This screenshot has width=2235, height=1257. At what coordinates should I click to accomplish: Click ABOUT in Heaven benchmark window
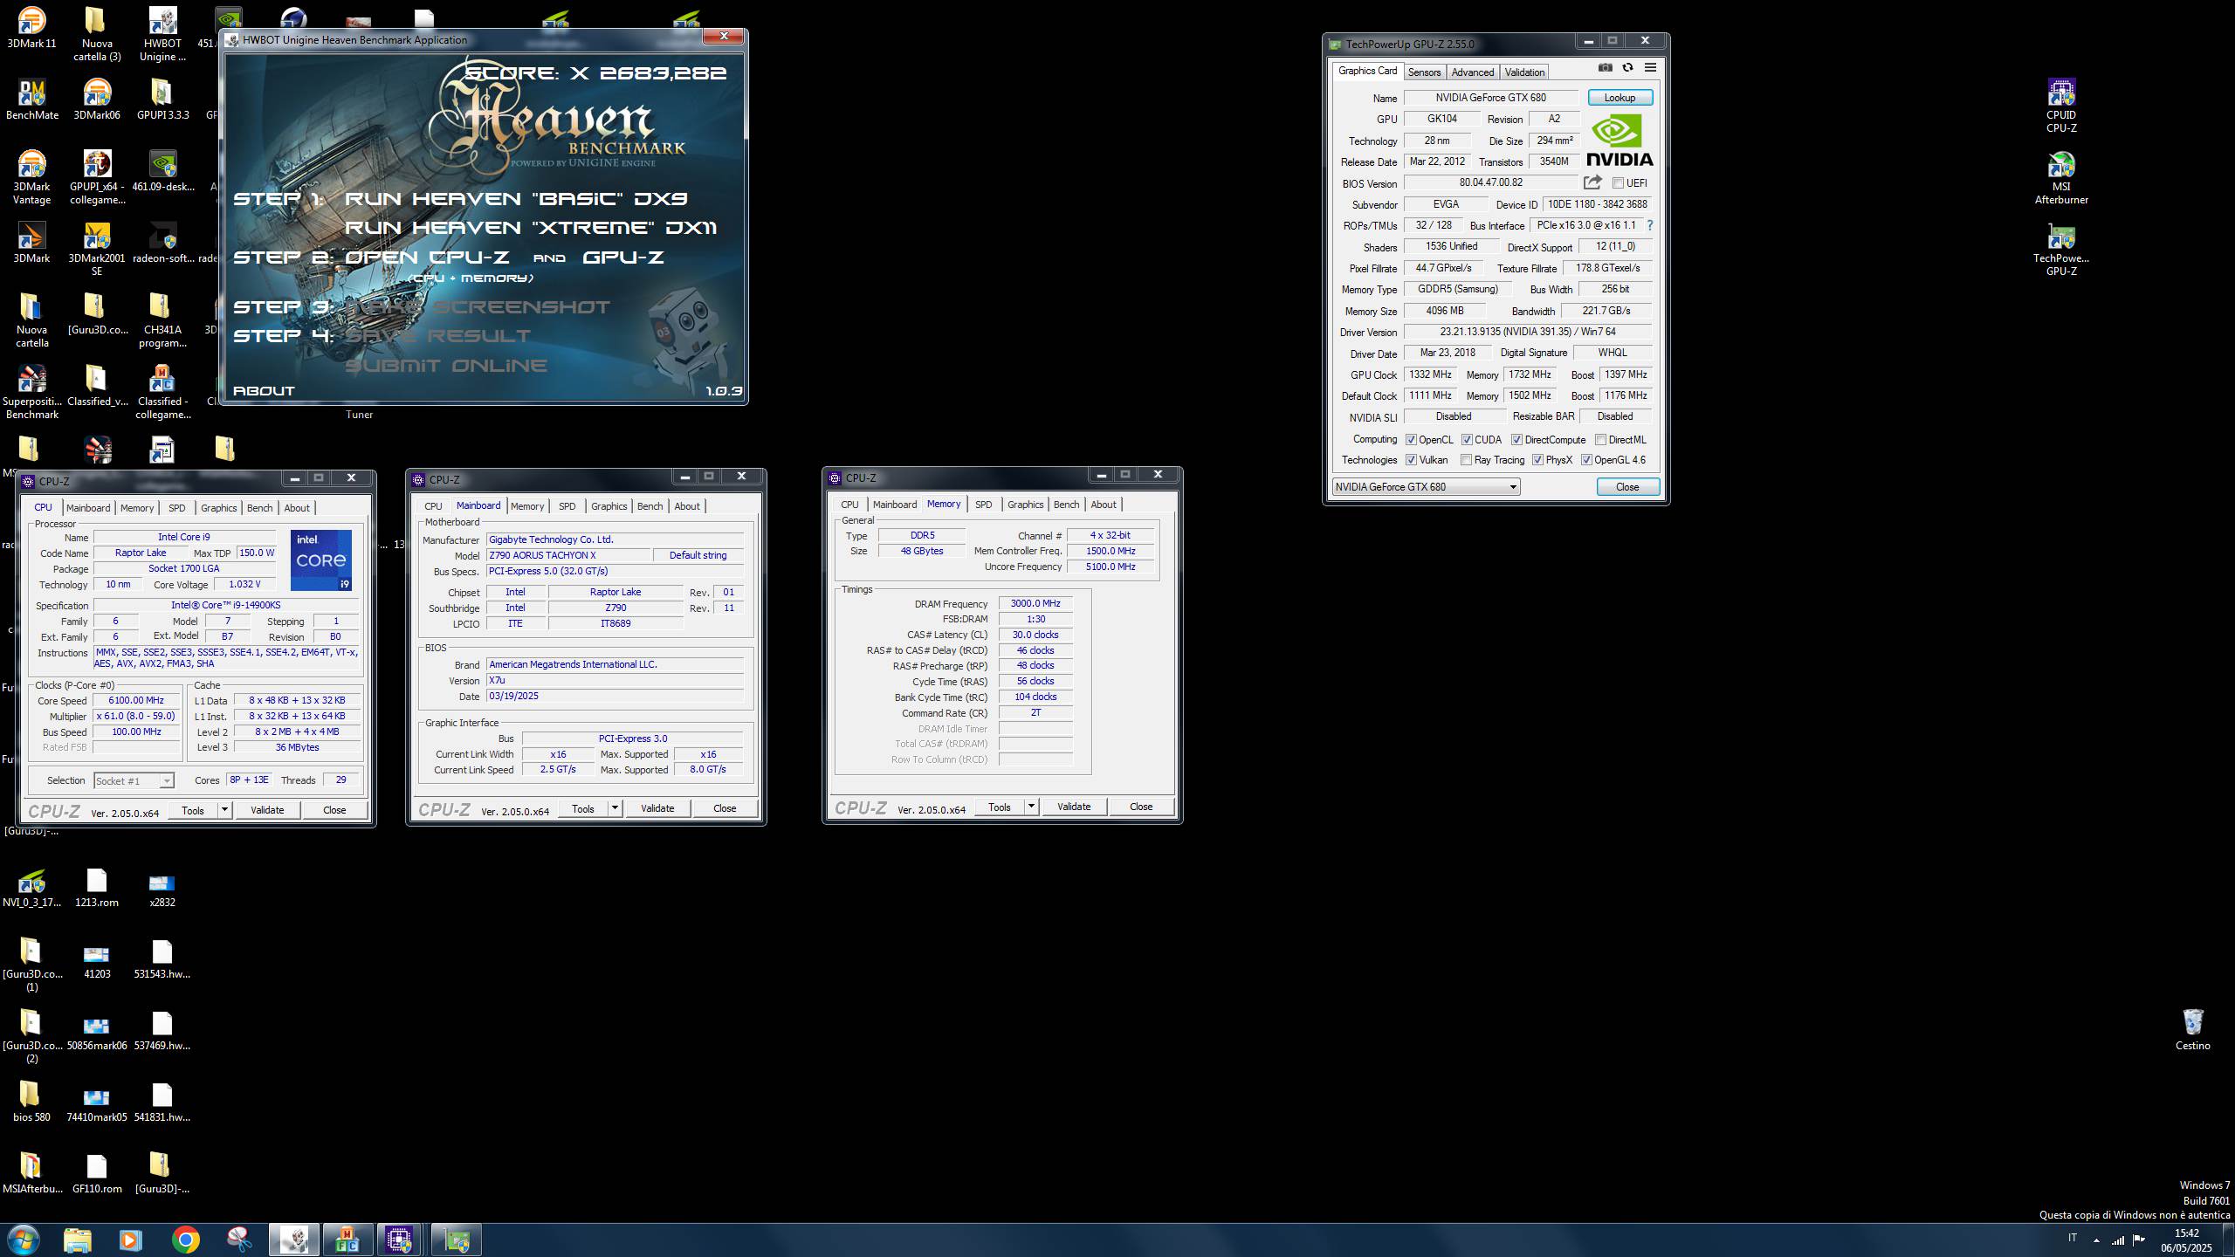click(x=264, y=390)
